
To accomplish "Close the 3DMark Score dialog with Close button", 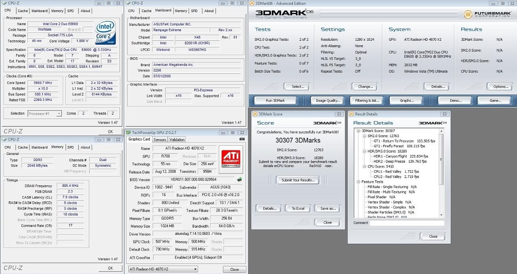I will tap(328, 222).
